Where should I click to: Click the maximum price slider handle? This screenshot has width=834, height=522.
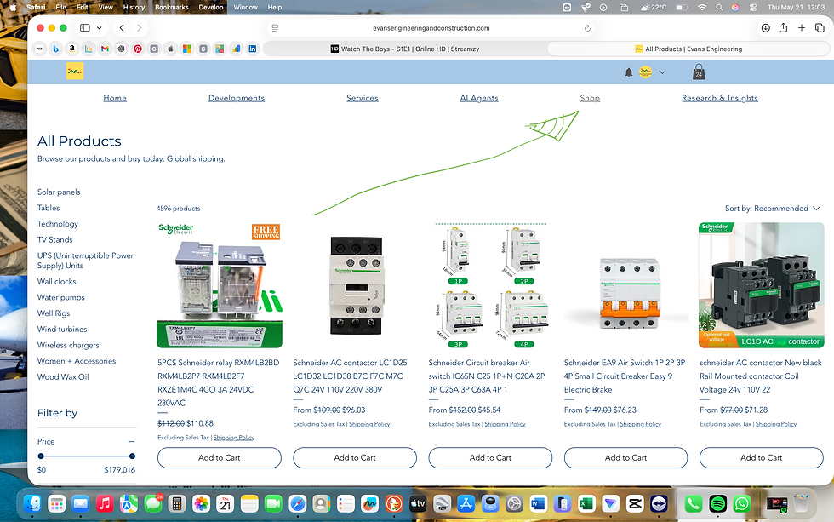point(132,456)
